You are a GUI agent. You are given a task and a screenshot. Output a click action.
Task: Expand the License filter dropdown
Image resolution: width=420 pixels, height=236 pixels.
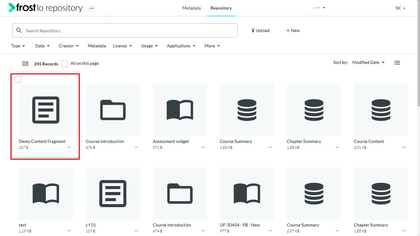[122, 46]
